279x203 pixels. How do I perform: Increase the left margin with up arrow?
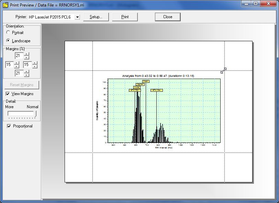(17, 63)
